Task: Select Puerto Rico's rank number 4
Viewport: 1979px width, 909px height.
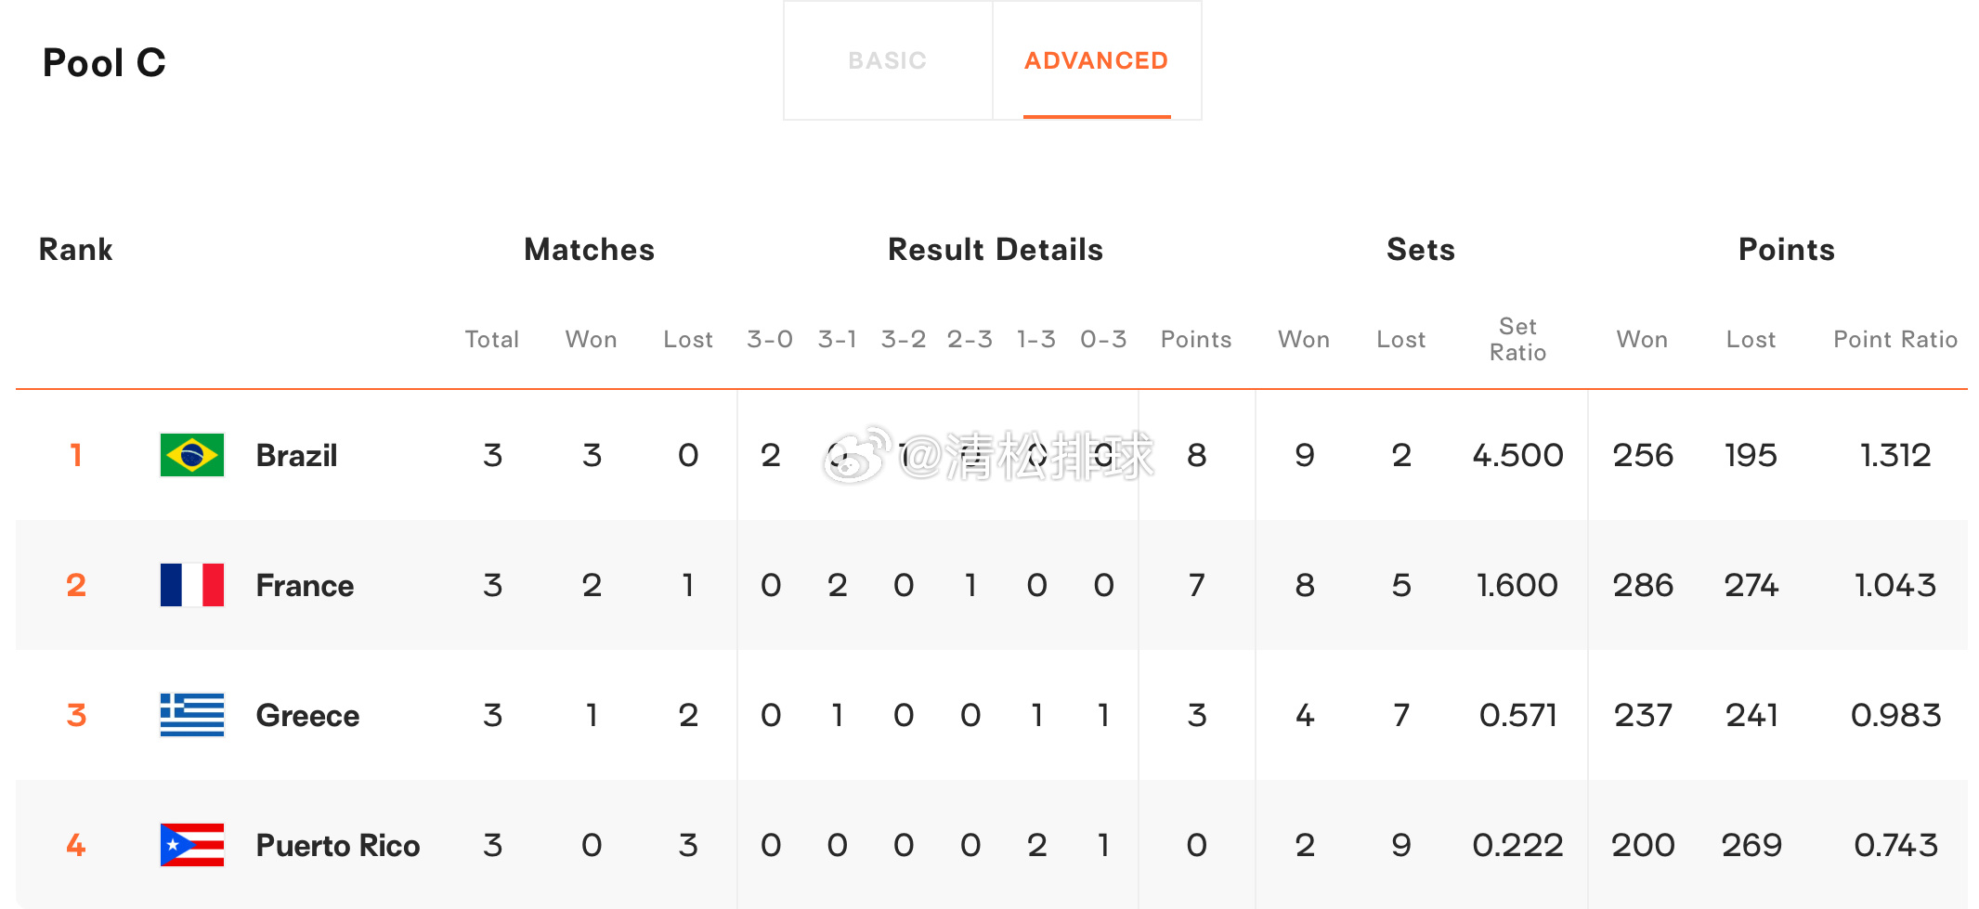Action: click(76, 845)
